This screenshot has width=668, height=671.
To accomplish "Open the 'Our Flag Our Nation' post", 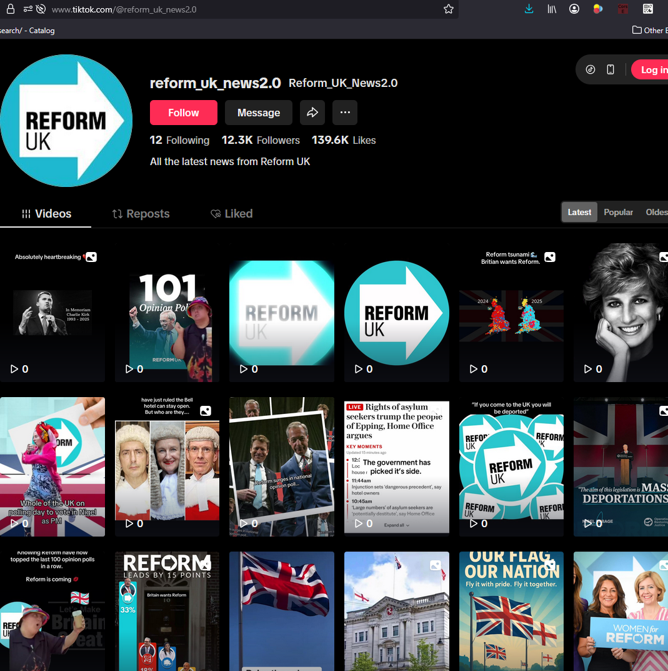I will tap(512, 611).
